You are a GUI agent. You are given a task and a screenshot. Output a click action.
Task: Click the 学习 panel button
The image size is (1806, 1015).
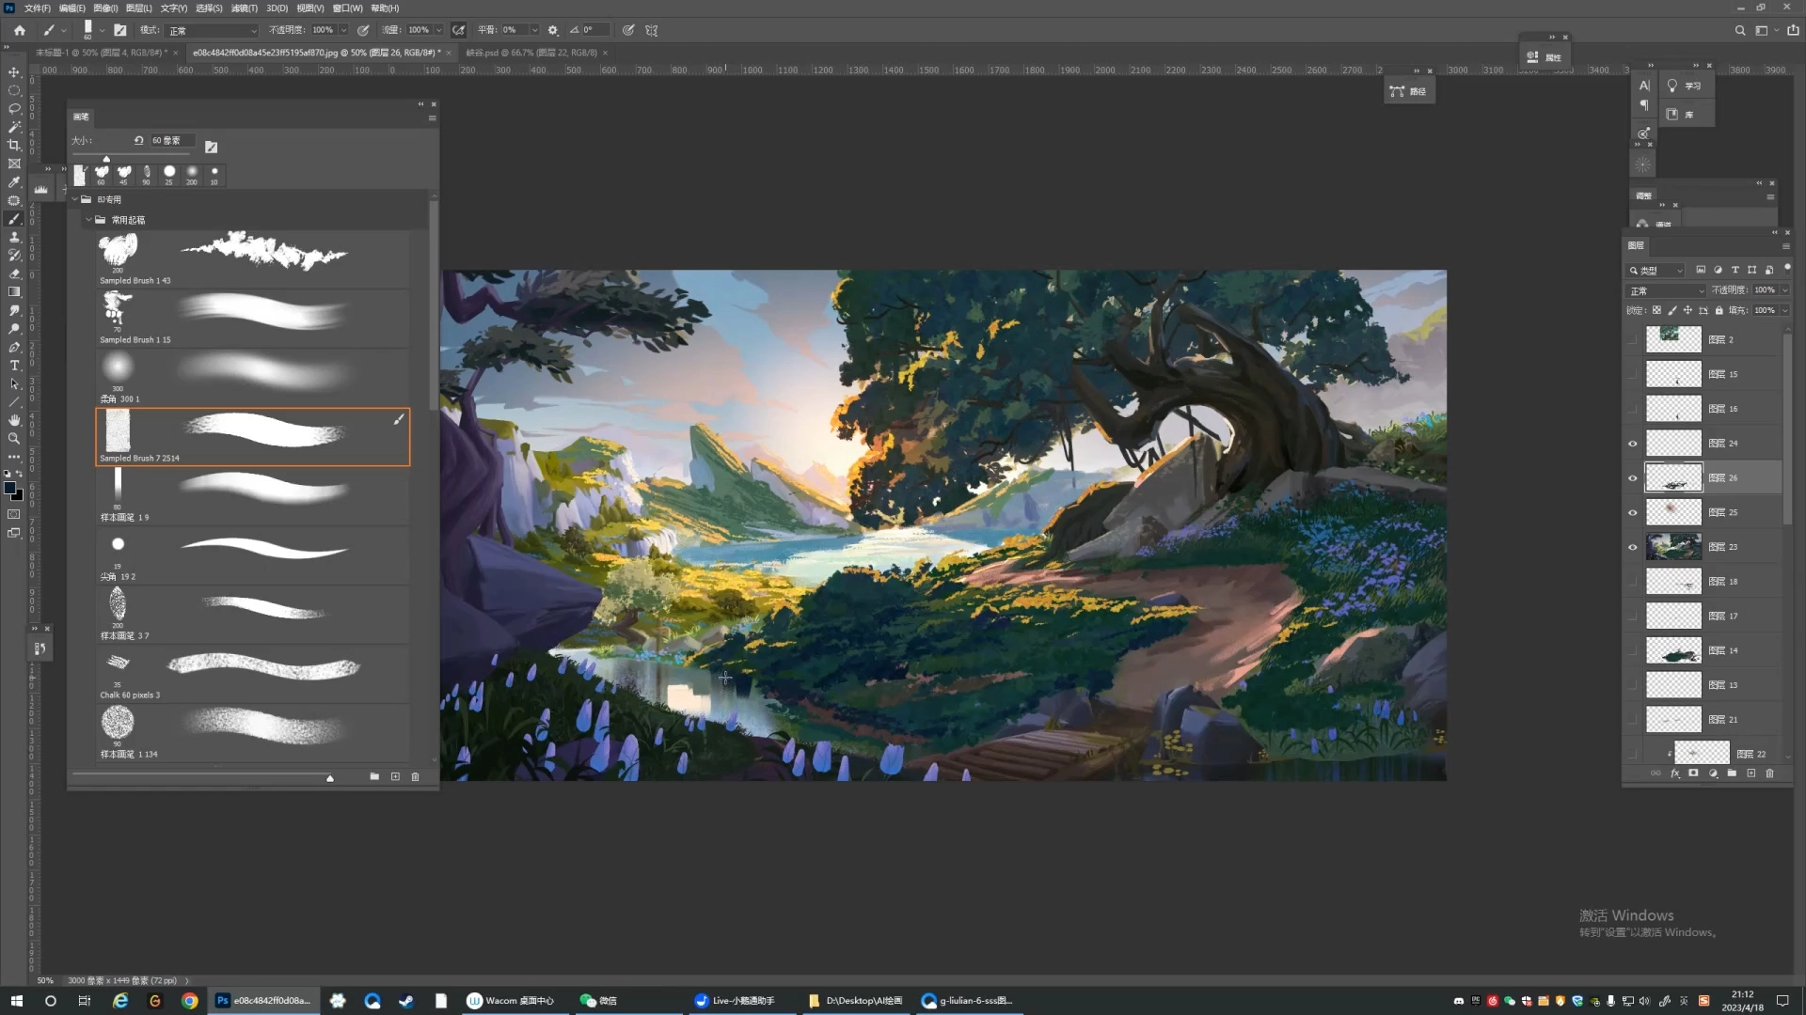(1684, 86)
